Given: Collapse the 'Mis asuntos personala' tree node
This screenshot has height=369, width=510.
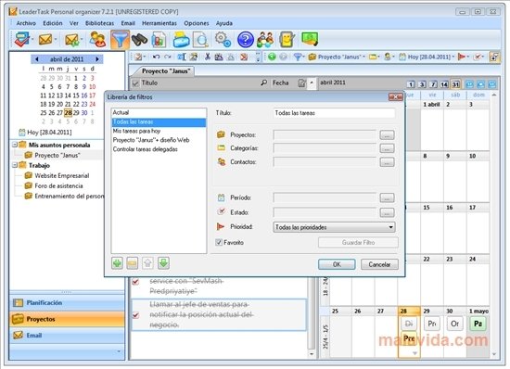Looking at the screenshot, I should pos(15,145).
